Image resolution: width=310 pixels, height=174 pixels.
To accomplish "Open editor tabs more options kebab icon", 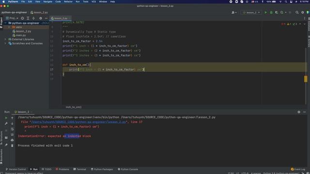I will [305, 18].
